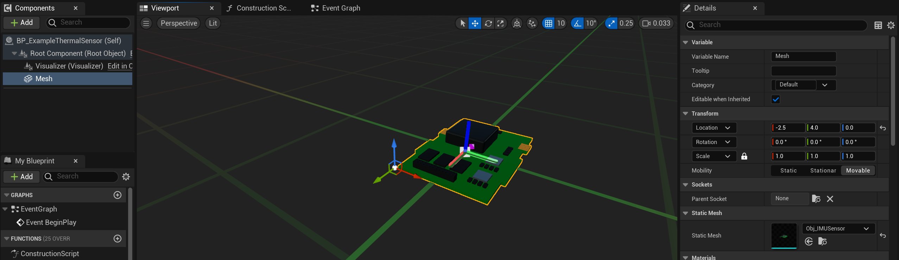The width and height of the screenshot is (899, 260).
Task: Click Add button in Components panel
Action: [x=22, y=23]
